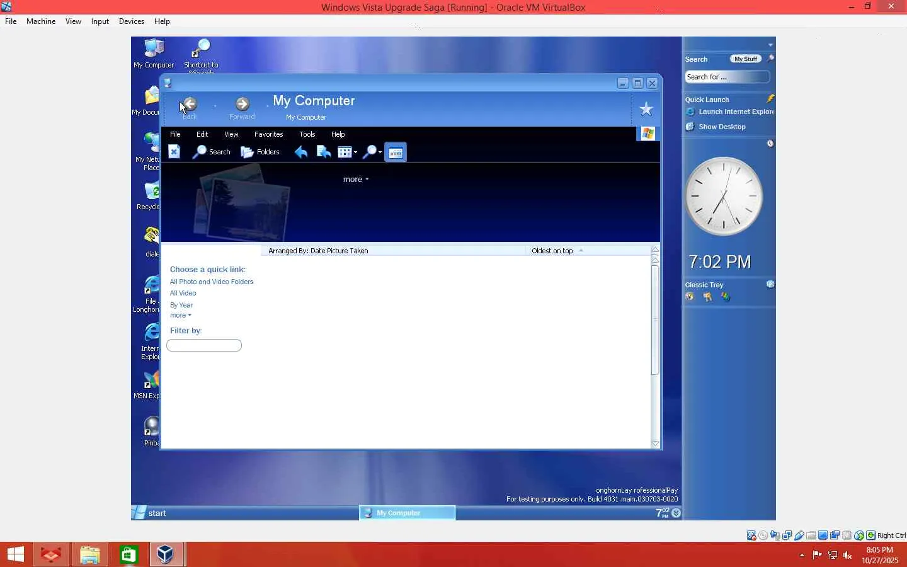Open Search from the explorer toolbar
Image resolution: width=907 pixels, height=567 pixels.
pos(212,152)
